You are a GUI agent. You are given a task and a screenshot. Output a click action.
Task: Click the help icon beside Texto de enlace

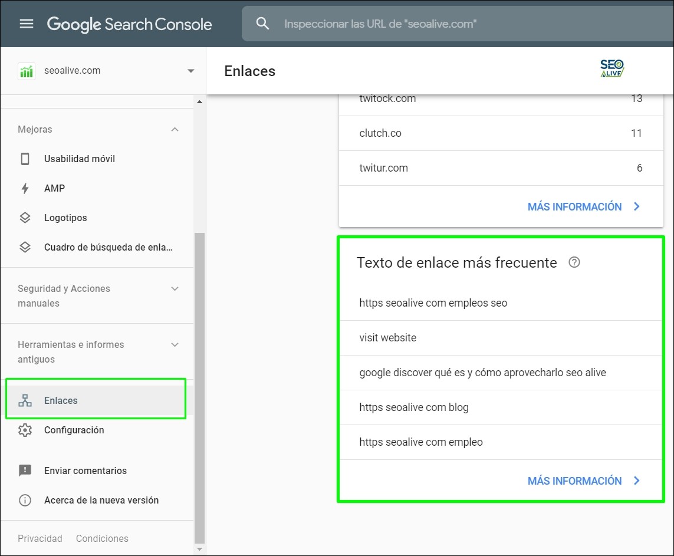(574, 262)
